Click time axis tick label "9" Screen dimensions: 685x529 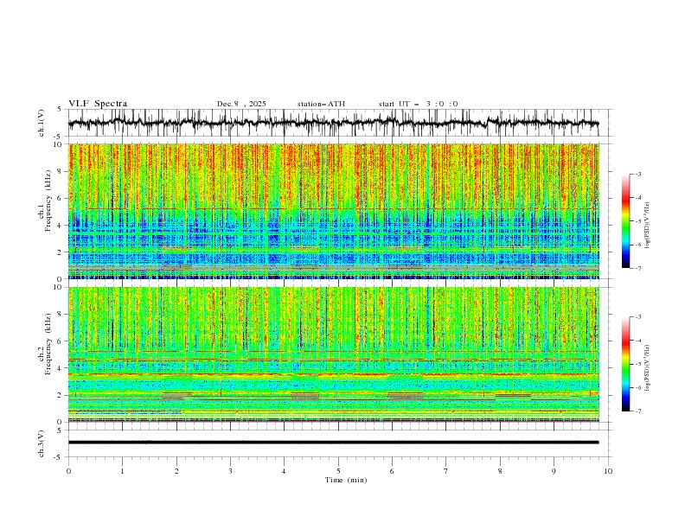(554, 471)
